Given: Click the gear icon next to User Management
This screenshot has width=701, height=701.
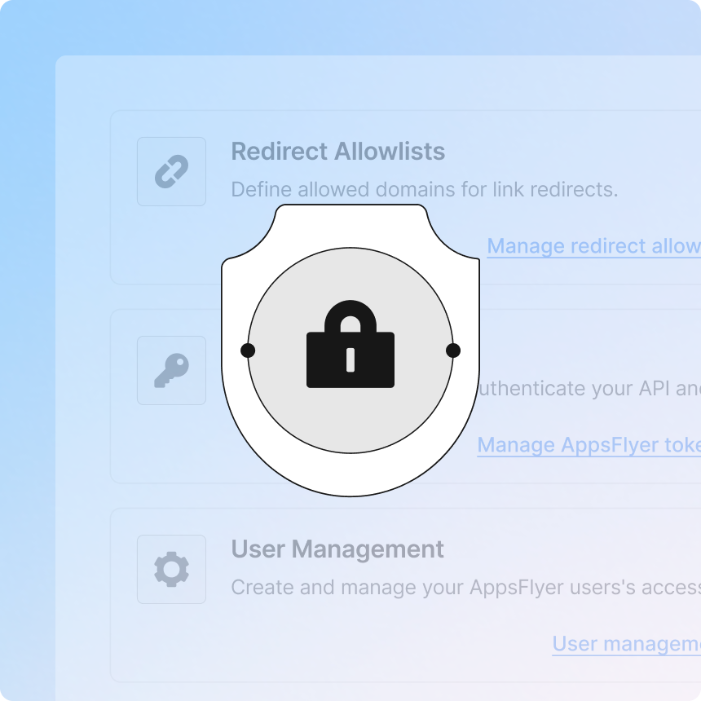Looking at the screenshot, I should (x=171, y=569).
